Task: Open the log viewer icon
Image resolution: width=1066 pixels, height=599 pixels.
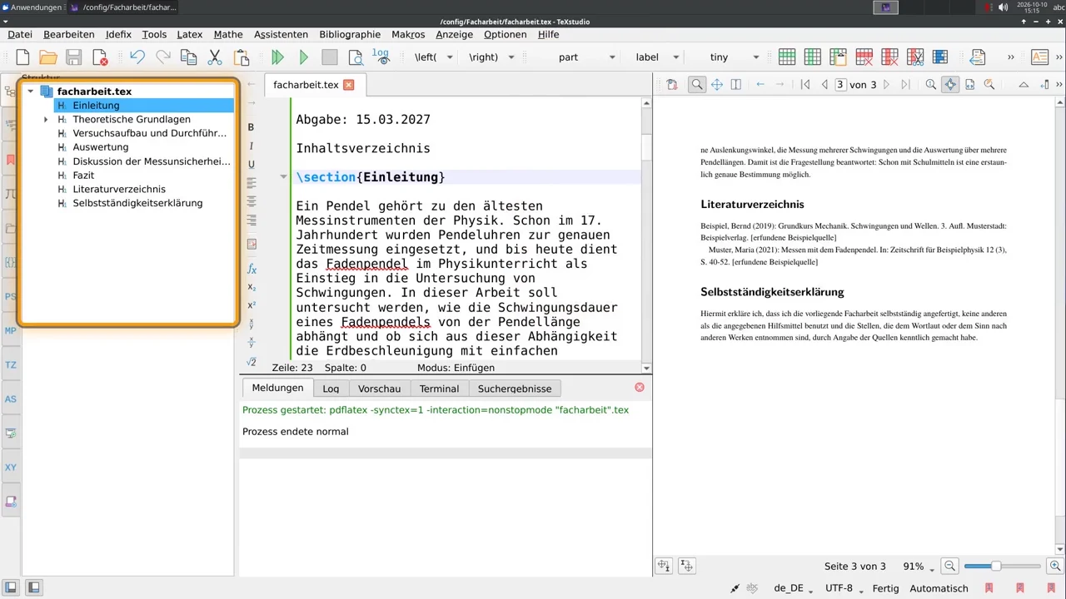Action: (x=381, y=57)
